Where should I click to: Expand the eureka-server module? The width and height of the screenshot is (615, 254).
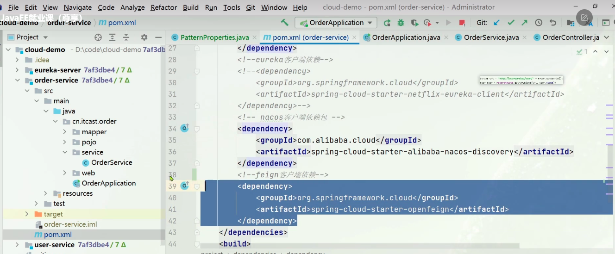pos(17,70)
